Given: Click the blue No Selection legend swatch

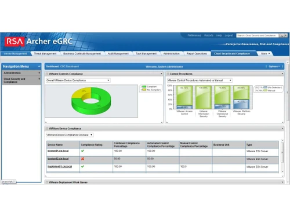Looking at the screenshot, I should [x=265, y=87].
